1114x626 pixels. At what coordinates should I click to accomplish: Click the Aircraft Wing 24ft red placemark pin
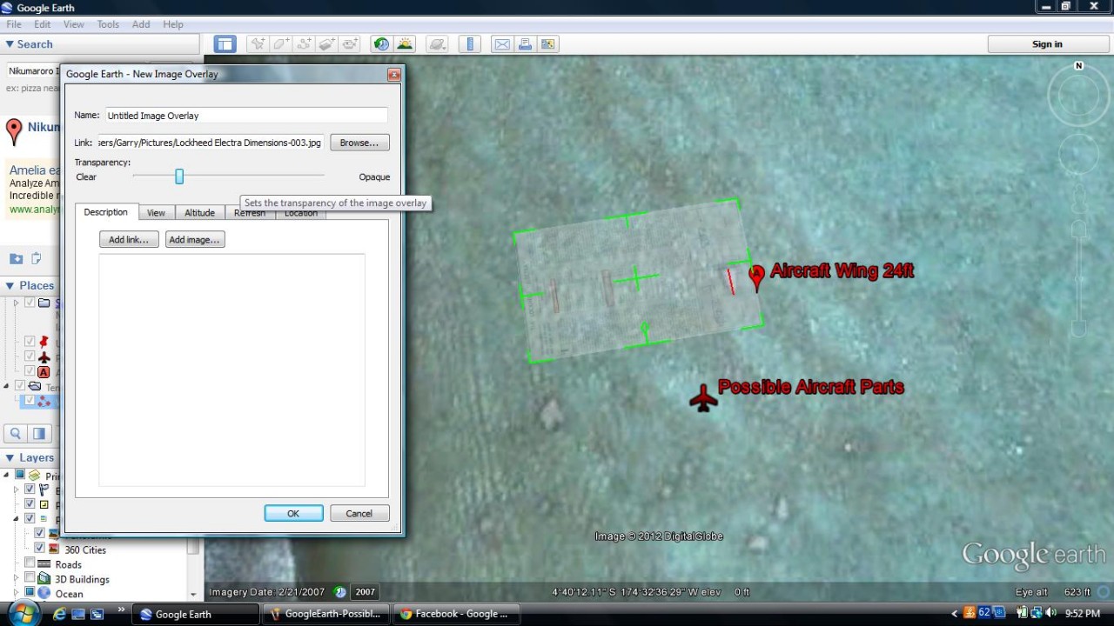756,276
